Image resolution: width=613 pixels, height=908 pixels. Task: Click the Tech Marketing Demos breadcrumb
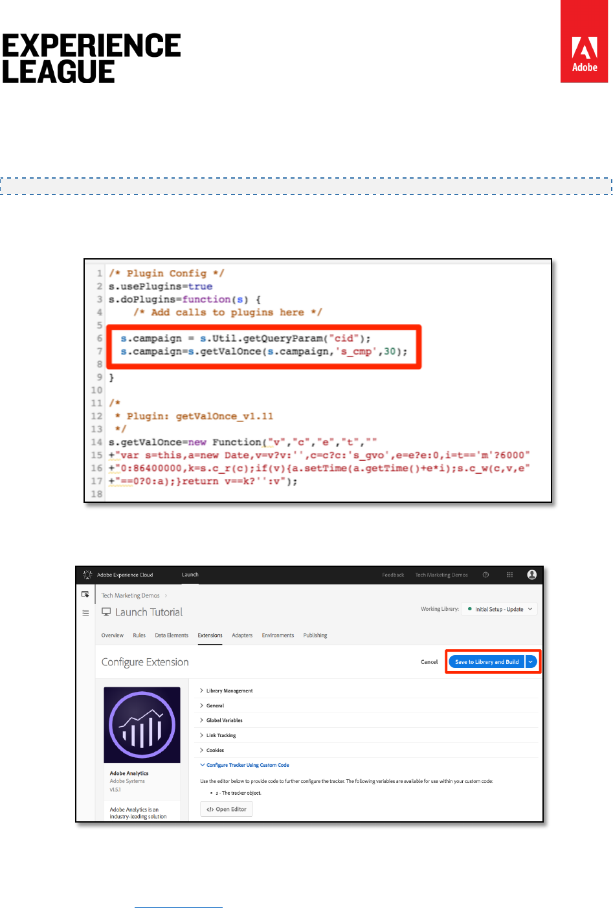pos(130,595)
